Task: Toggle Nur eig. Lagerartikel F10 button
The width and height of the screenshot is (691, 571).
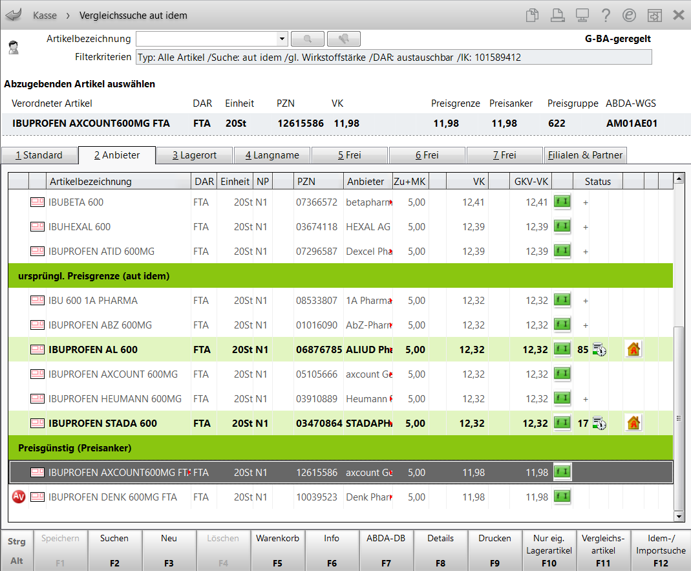Action: point(549,550)
